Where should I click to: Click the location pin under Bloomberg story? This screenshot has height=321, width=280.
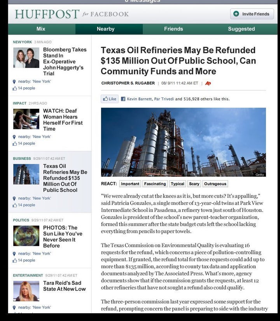[x=14, y=82]
